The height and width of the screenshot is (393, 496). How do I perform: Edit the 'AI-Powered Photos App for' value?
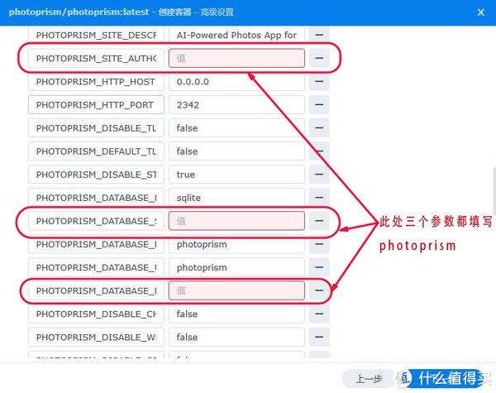236,35
